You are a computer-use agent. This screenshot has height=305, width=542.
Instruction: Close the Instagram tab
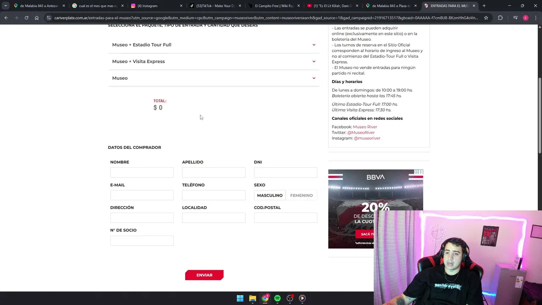[x=181, y=6]
